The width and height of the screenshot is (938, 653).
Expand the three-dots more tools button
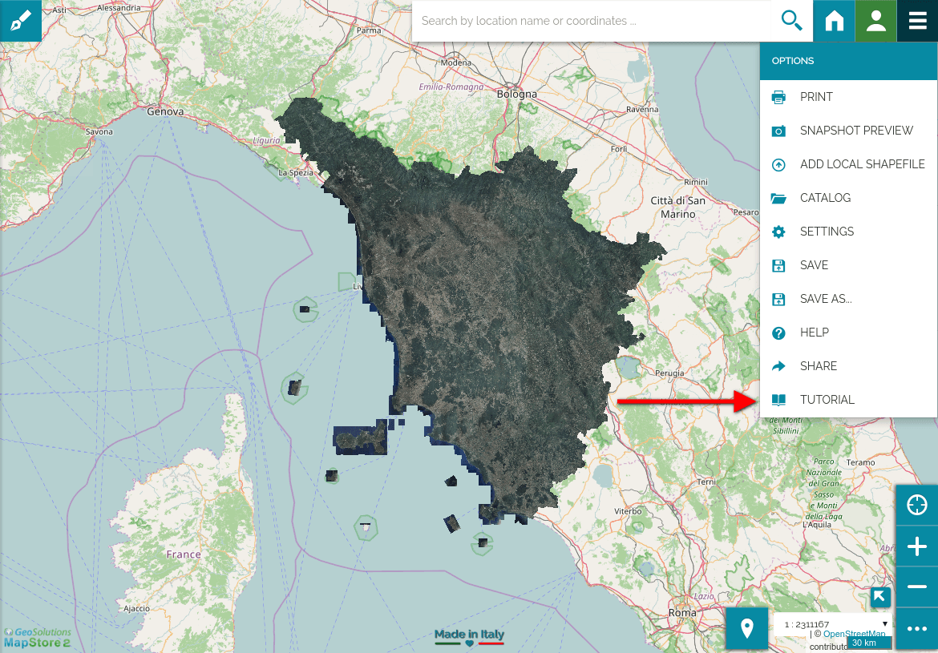point(916,629)
